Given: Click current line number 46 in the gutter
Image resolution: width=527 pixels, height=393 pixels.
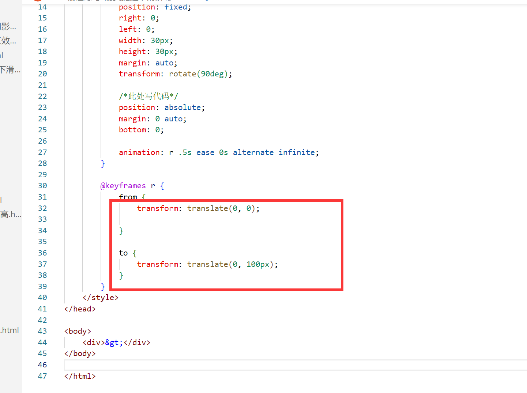Looking at the screenshot, I should click(x=42, y=365).
